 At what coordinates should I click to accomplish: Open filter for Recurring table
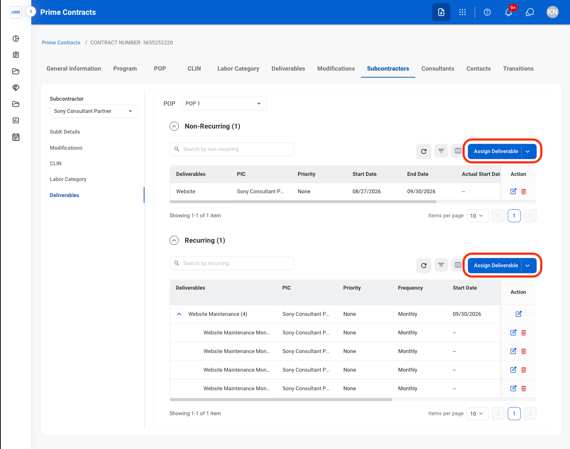click(x=441, y=265)
